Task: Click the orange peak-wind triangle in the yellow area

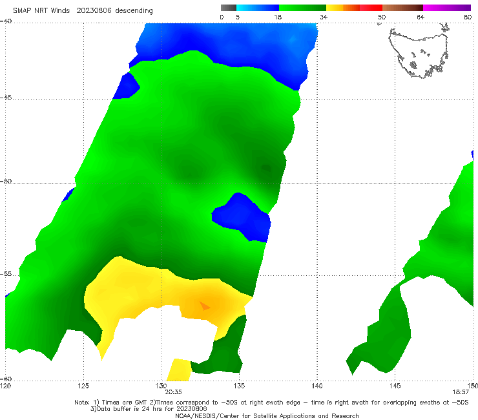Action: point(204,306)
